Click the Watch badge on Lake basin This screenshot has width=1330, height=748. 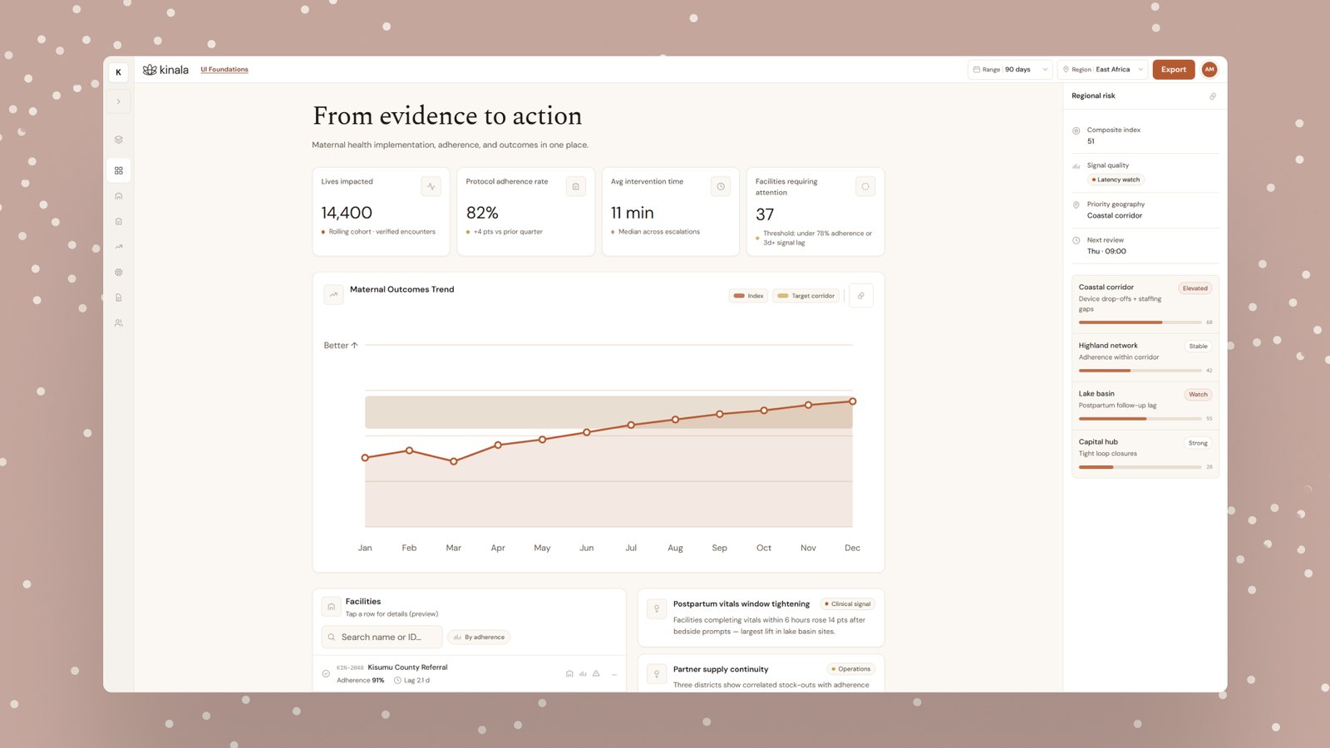point(1198,395)
